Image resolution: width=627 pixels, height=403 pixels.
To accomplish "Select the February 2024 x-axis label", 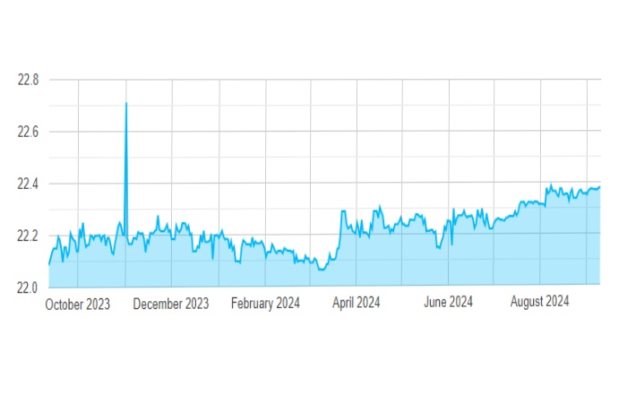I will (265, 304).
